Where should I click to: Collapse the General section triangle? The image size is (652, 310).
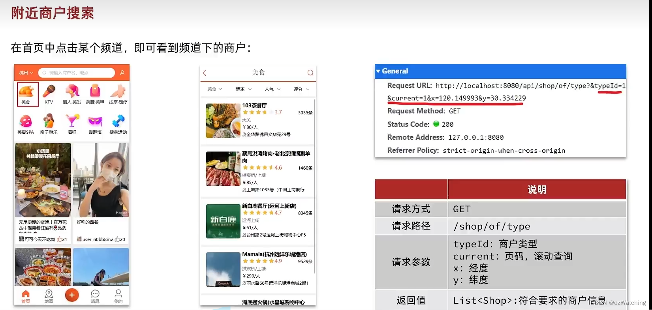[x=378, y=71]
